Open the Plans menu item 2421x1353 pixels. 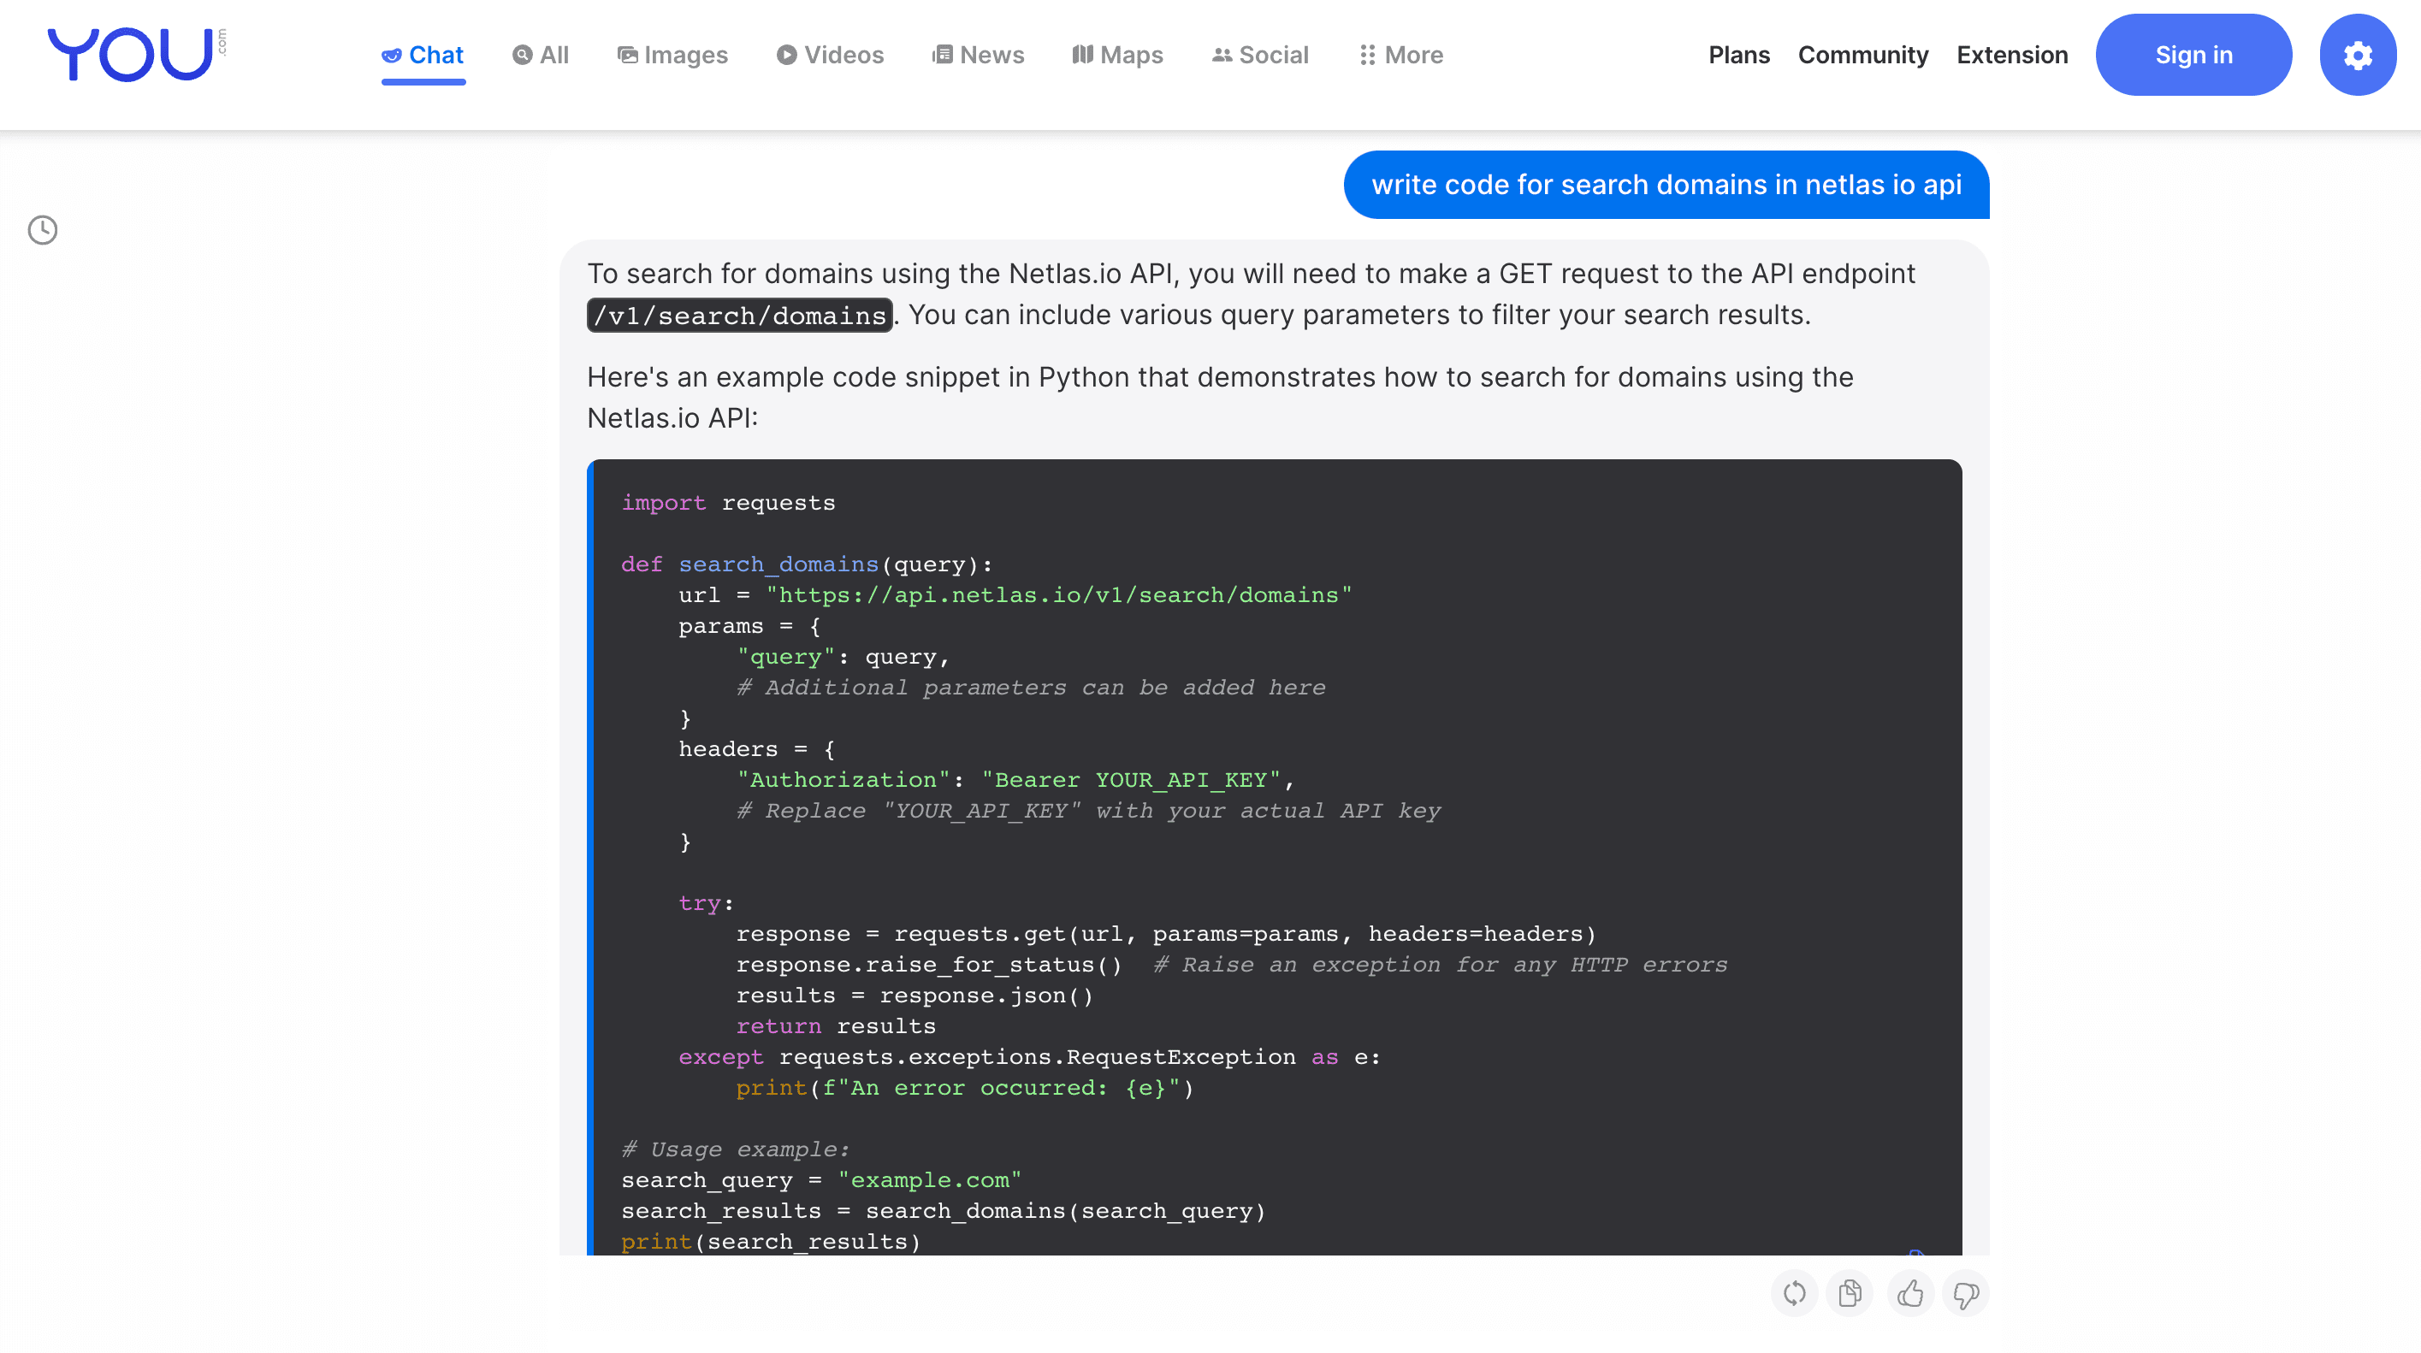[x=1741, y=53]
